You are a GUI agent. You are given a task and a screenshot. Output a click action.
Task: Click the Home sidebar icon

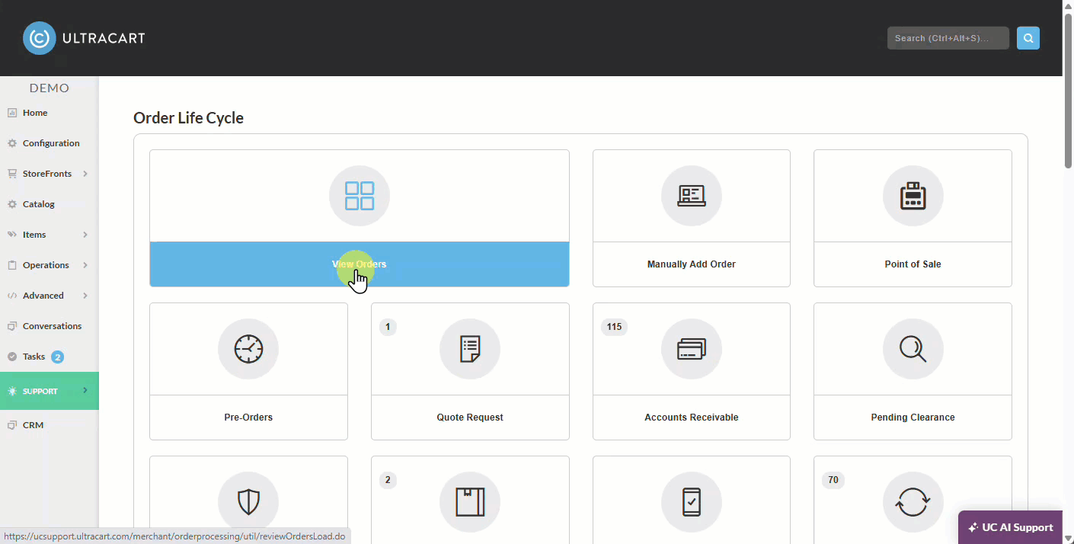(12, 113)
